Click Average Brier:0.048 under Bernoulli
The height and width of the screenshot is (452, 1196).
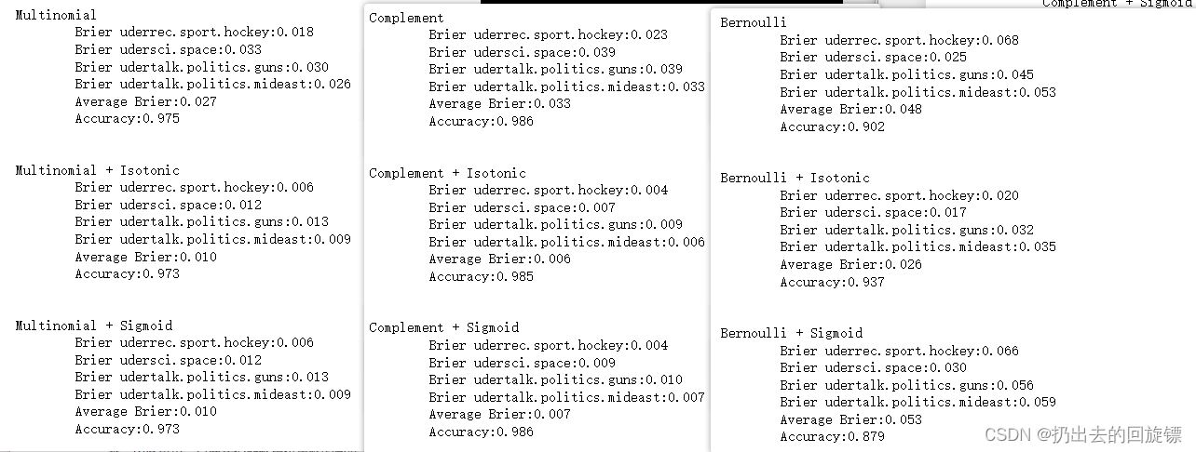(x=851, y=110)
